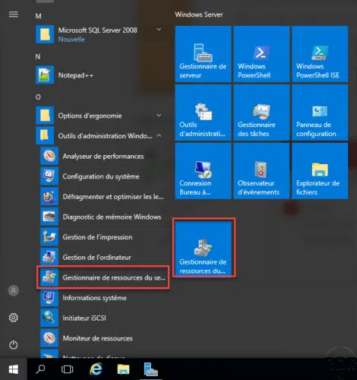
Task: Jump to the letter M section header
Action: [x=38, y=16]
